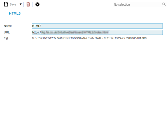Image resolution: width=168 pixels, height=128 pixels.
Task: Focus the 'No selection' search box
Action: pyautogui.click(x=134, y=4)
